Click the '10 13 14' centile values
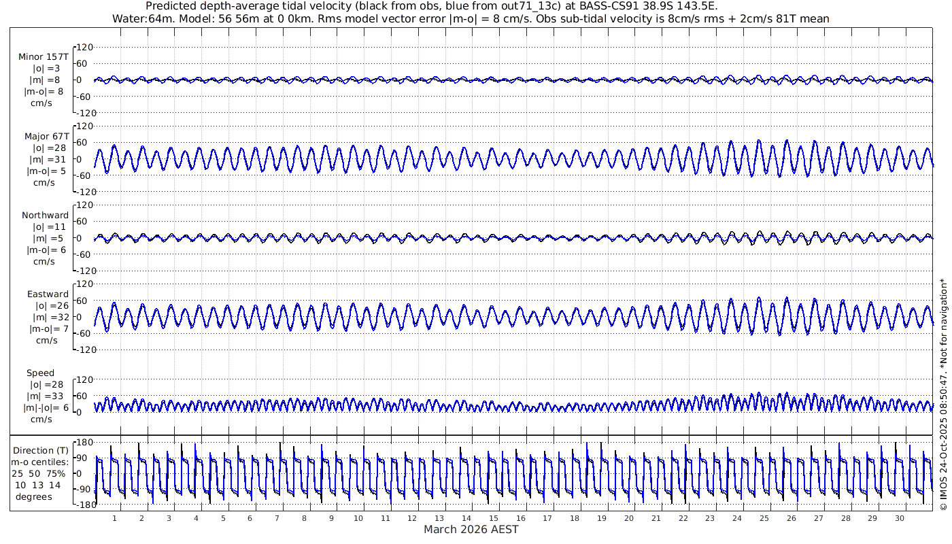 tap(39, 485)
